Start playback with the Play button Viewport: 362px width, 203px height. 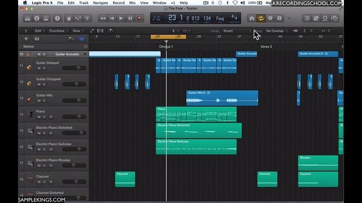point(121,19)
